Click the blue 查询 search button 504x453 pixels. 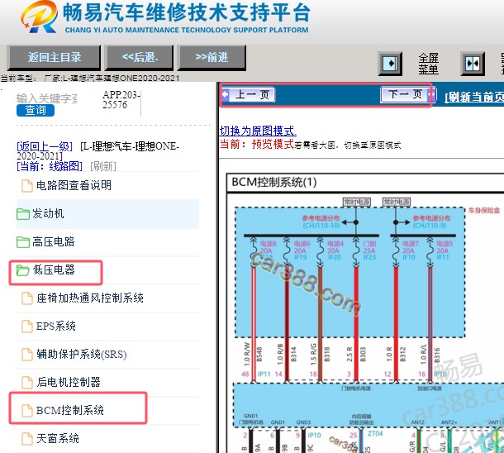point(36,110)
